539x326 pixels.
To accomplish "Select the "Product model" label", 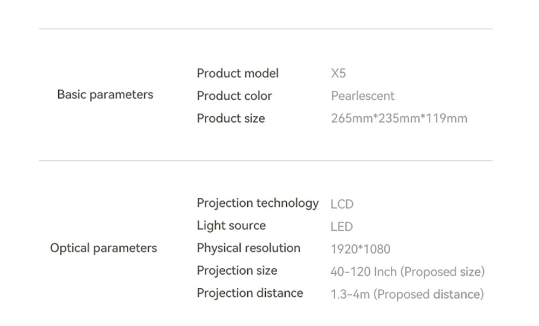I will (x=238, y=73).
